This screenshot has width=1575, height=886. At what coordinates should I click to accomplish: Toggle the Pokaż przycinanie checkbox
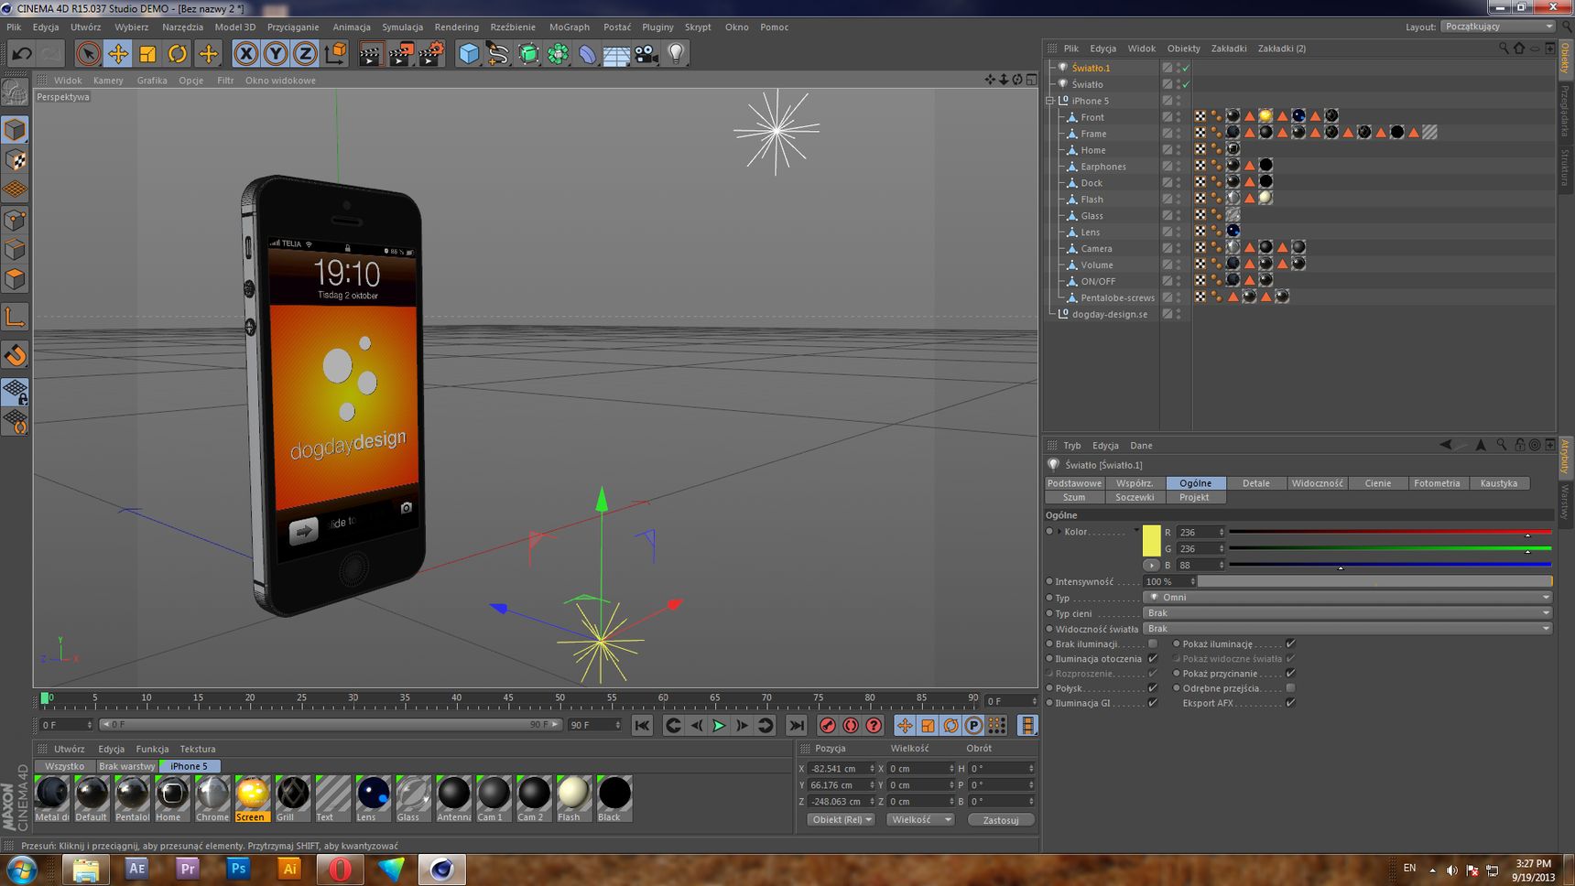[1290, 673]
